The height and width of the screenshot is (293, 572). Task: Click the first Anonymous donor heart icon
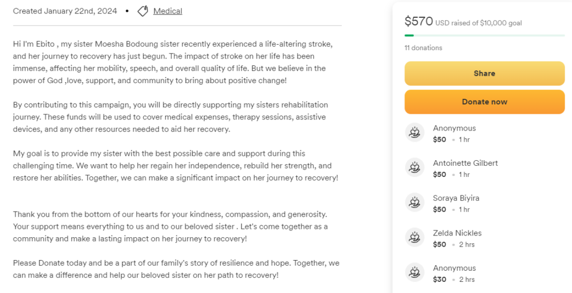click(x=414, y=133)
